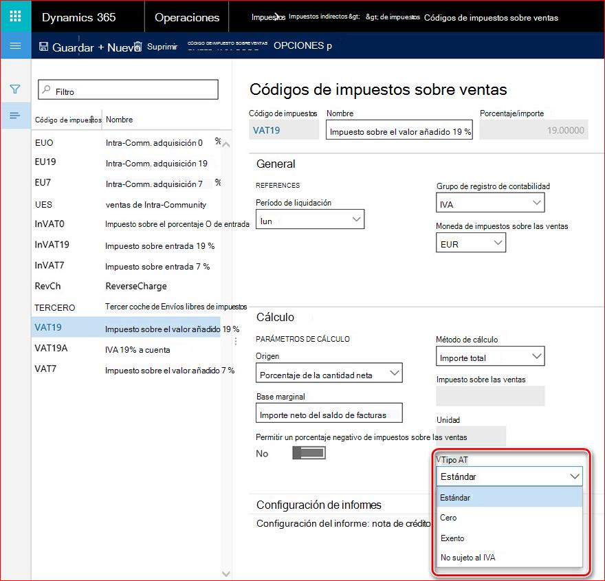Click the Guardar save disk icon
The height and width of the screenshot is (581, 605).
(44, 47)
